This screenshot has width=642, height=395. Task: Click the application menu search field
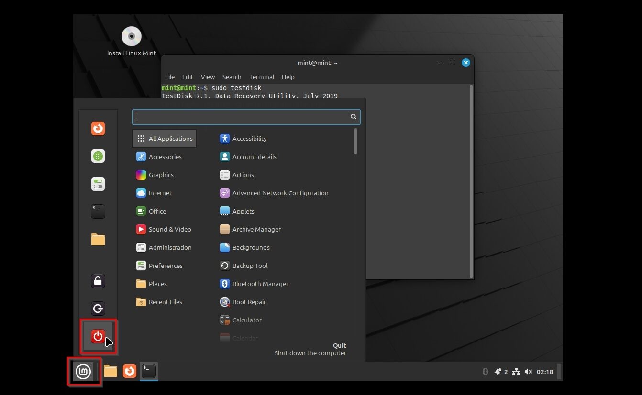(242, 117)
